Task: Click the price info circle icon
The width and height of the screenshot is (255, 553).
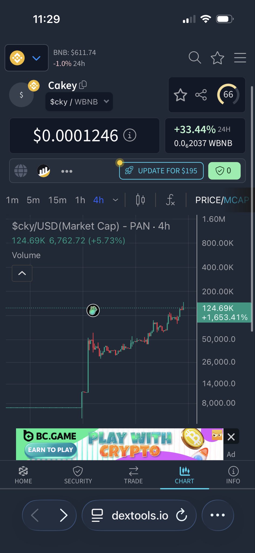Action: [130, 135]
